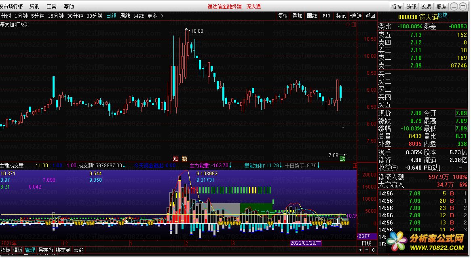Open the 资讯 menu in the menu bar

[34, 6]
